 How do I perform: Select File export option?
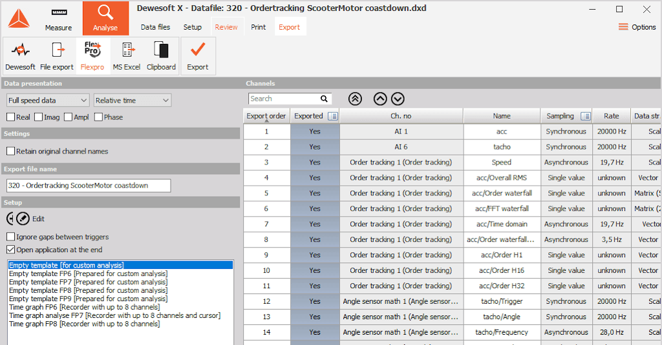[x=57, y=56]
